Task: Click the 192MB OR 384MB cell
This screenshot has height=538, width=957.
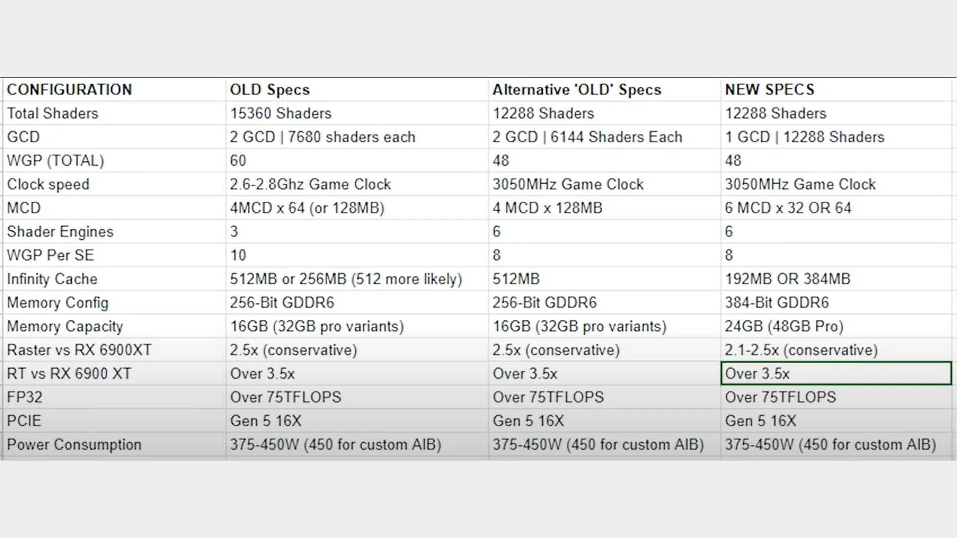Action: pyautogui.click(x=836, y=279)
